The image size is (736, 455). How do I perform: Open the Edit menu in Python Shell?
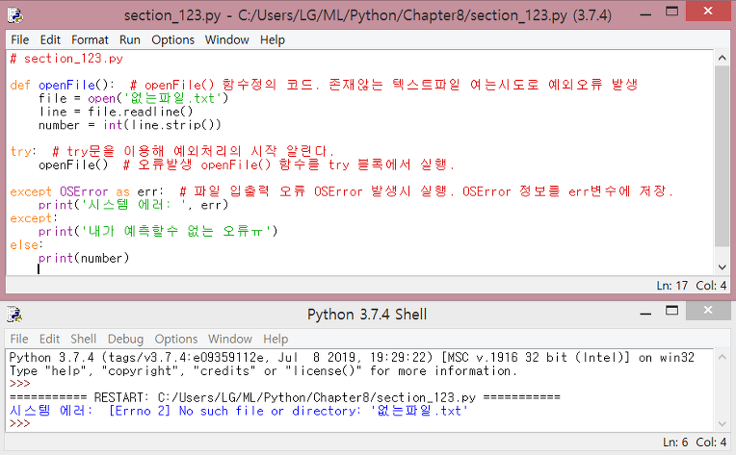49,339
